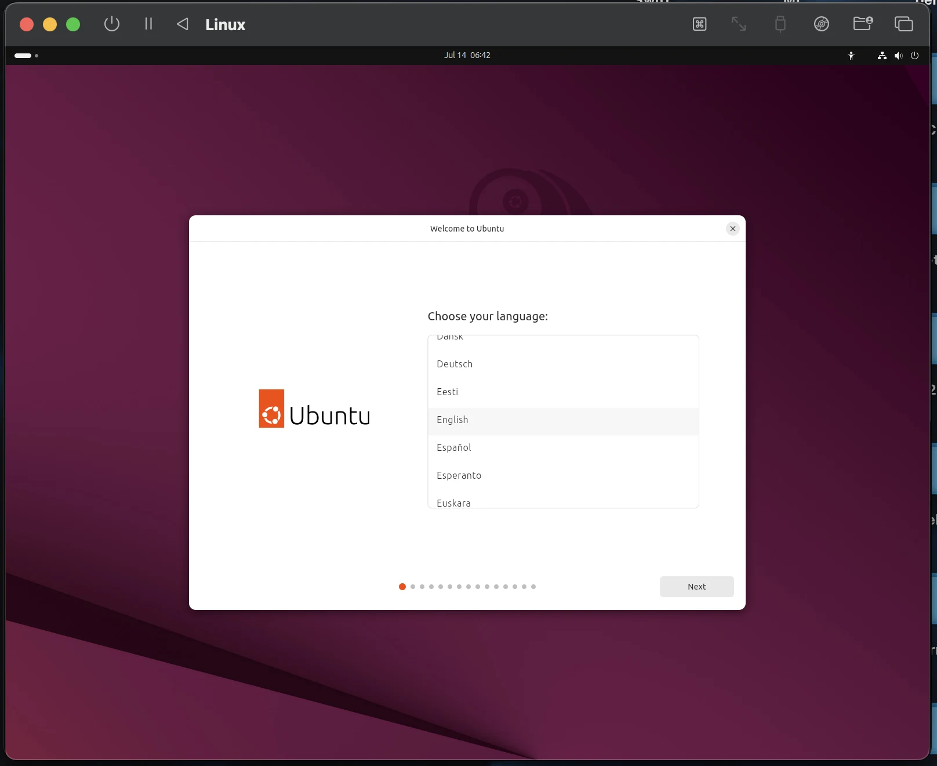Click the network status icon
937x766 pixels.
tap(882, 56)
